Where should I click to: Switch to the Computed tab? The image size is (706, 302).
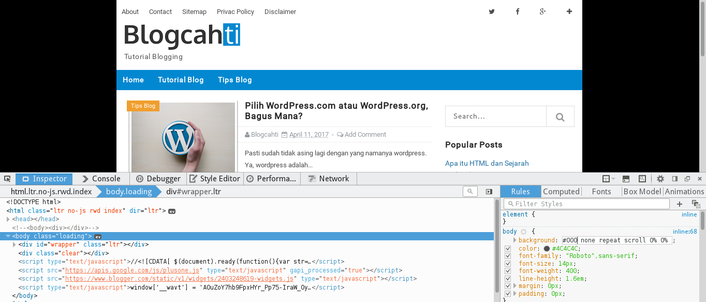(x=561, y=191)
